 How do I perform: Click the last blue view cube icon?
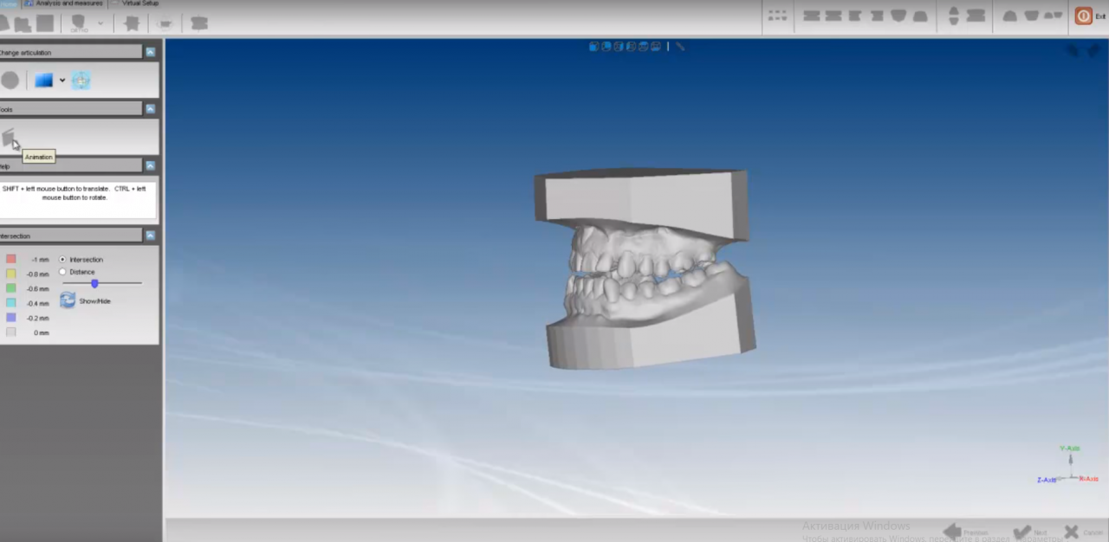coord(656,47)
